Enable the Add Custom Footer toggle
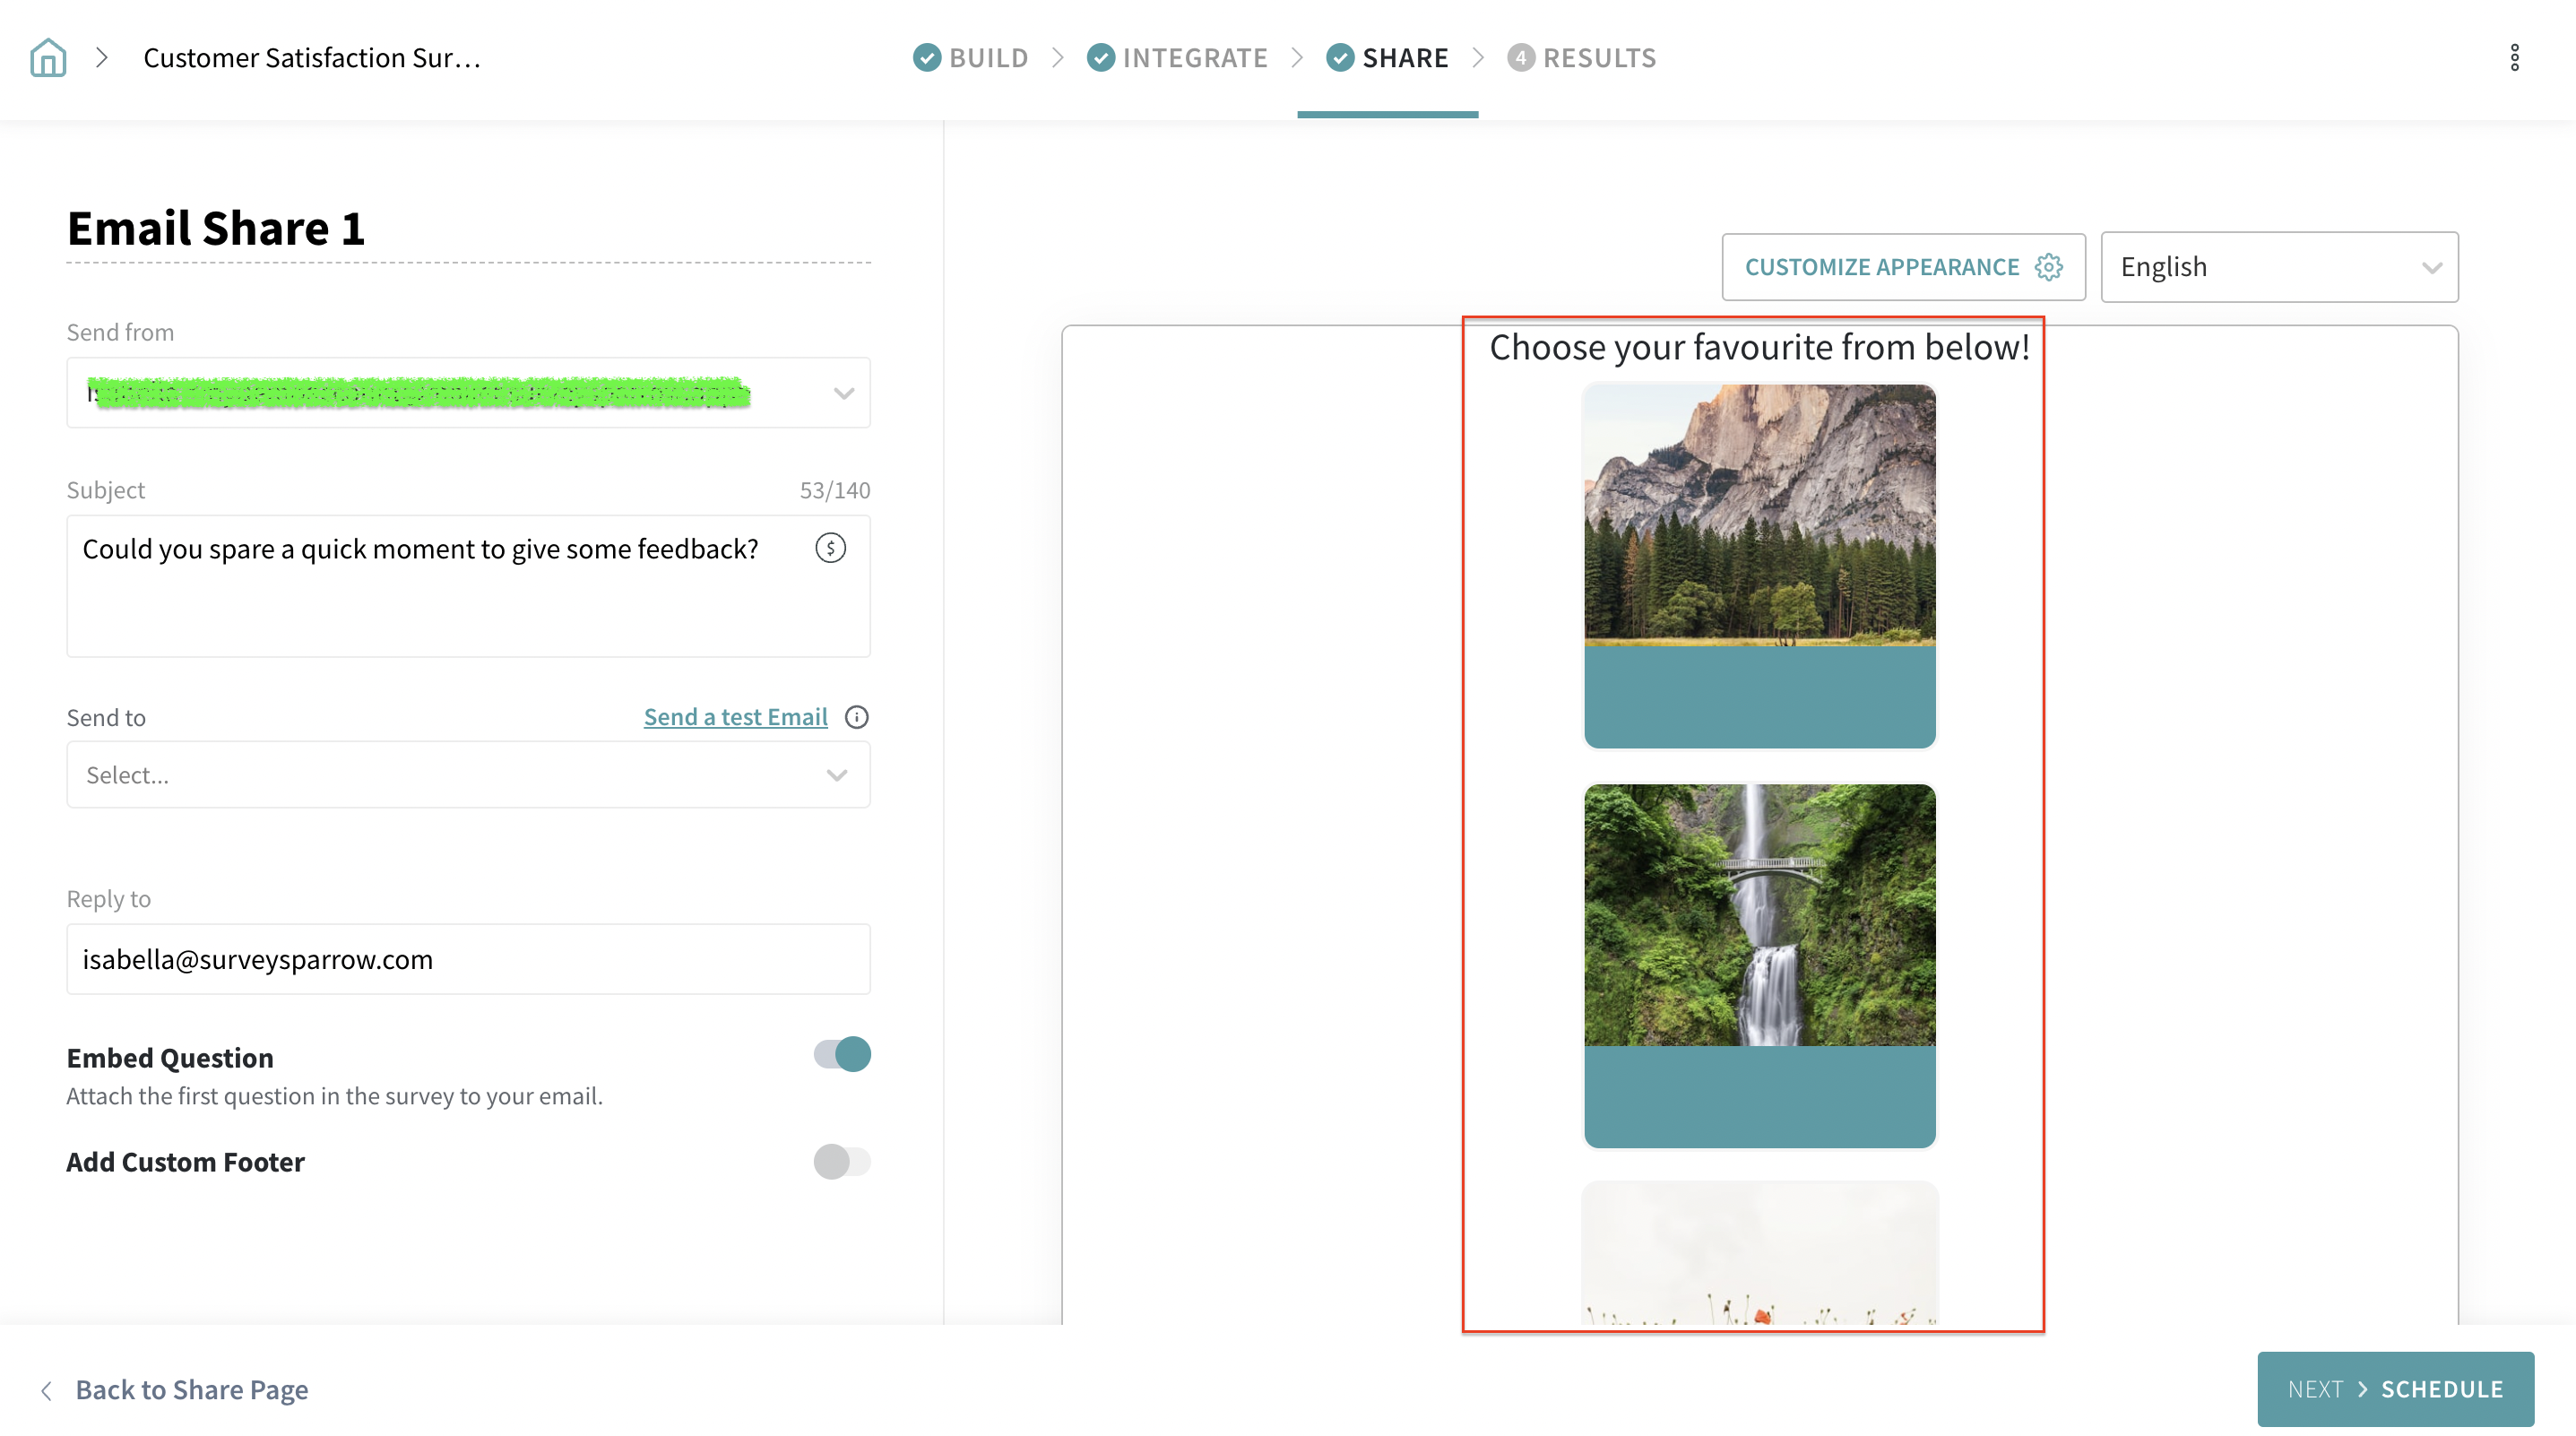Screen dimensions: 2576x1436 pos(842,1161)
